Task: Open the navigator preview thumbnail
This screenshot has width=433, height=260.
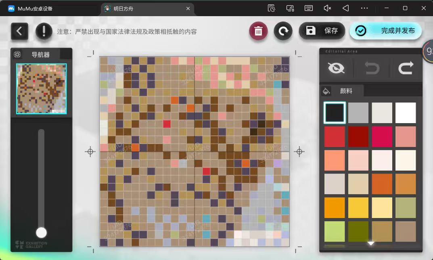Action: (42, 89)
